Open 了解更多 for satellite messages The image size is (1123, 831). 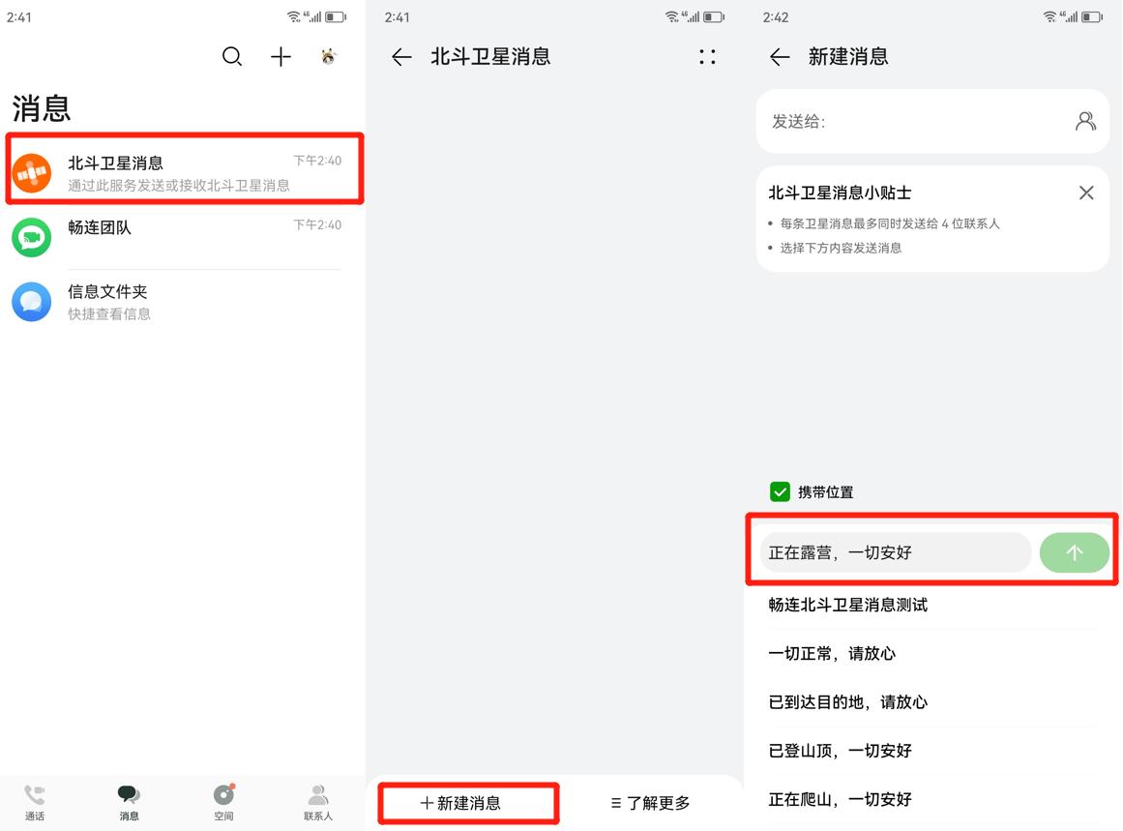(648, 802)
